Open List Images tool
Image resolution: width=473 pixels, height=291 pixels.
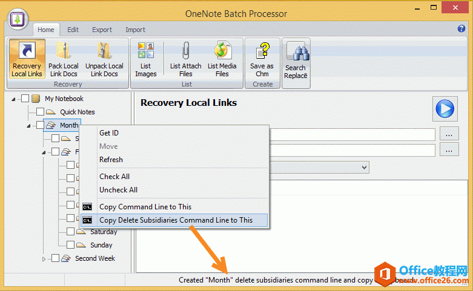tap(146, 59)
